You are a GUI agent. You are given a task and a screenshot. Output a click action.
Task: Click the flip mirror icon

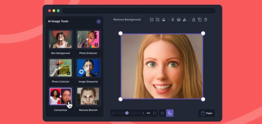click(x=185, y=20)
